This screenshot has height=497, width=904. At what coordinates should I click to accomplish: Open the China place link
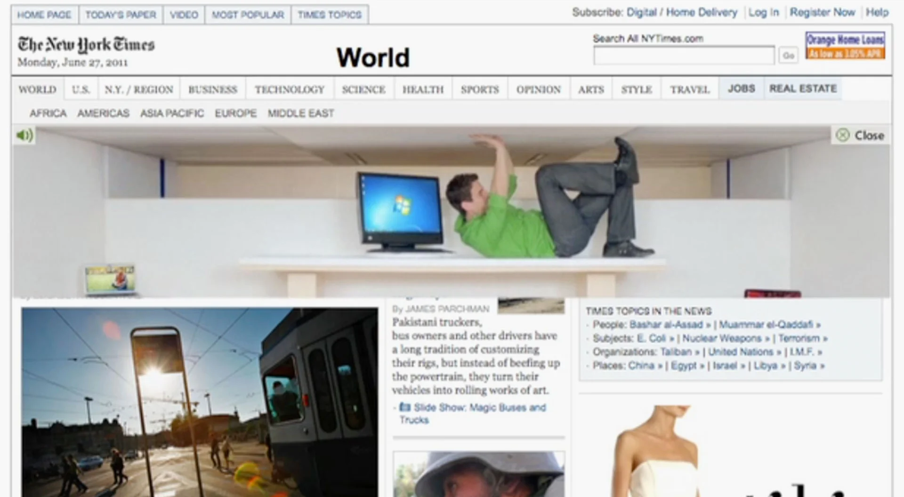tap(646, 366)
